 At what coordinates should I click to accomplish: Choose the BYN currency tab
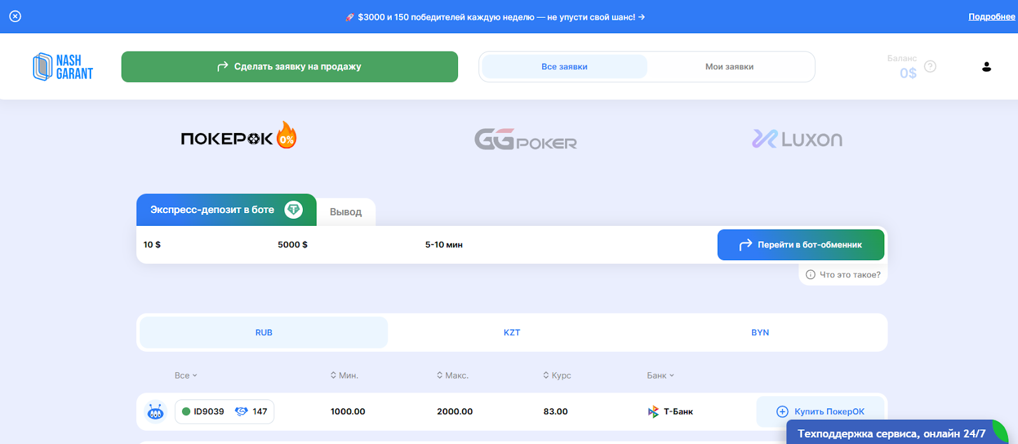[760, 333]
